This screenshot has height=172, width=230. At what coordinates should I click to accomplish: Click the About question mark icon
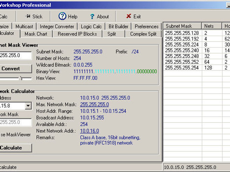[x=92, y=16]
